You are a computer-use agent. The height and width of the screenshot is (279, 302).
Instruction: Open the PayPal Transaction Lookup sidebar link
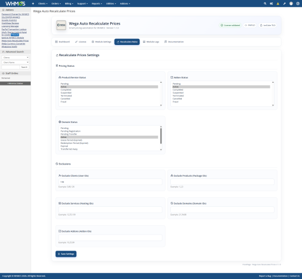pos(14,29)
